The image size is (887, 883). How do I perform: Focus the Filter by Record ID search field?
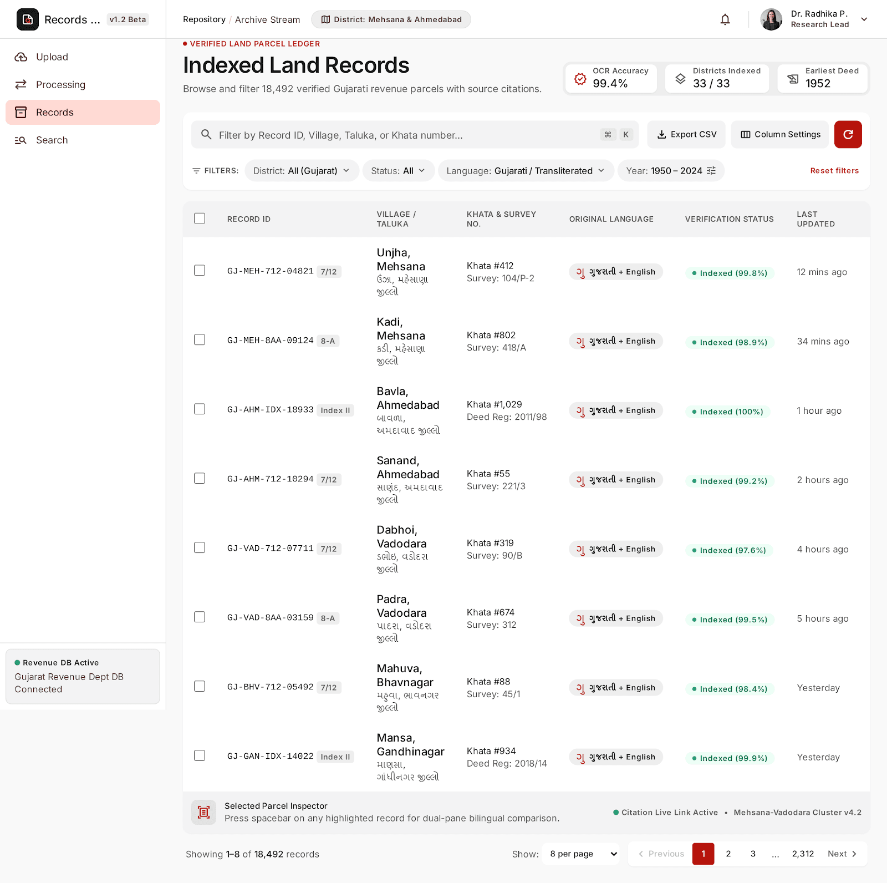pos(415,135)
